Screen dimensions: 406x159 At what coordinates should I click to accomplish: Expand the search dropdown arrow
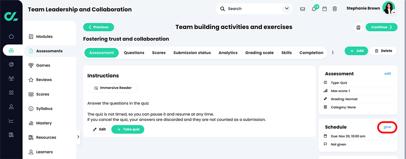[x=287, y=8]
